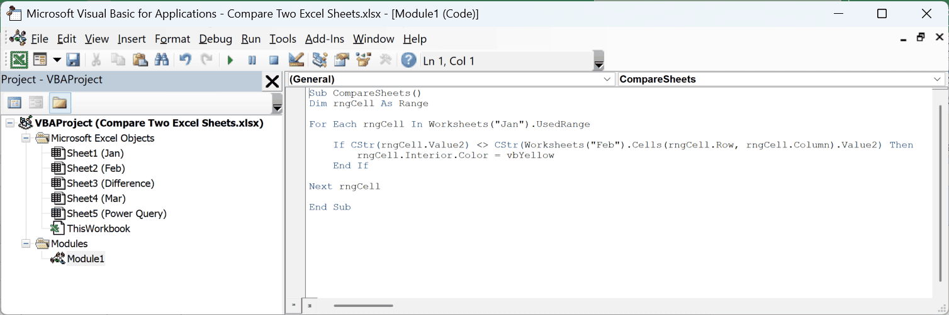
Task: Click the Project pane scroll-down arrow
Action: pyautogui.click(x=277, y=108)
